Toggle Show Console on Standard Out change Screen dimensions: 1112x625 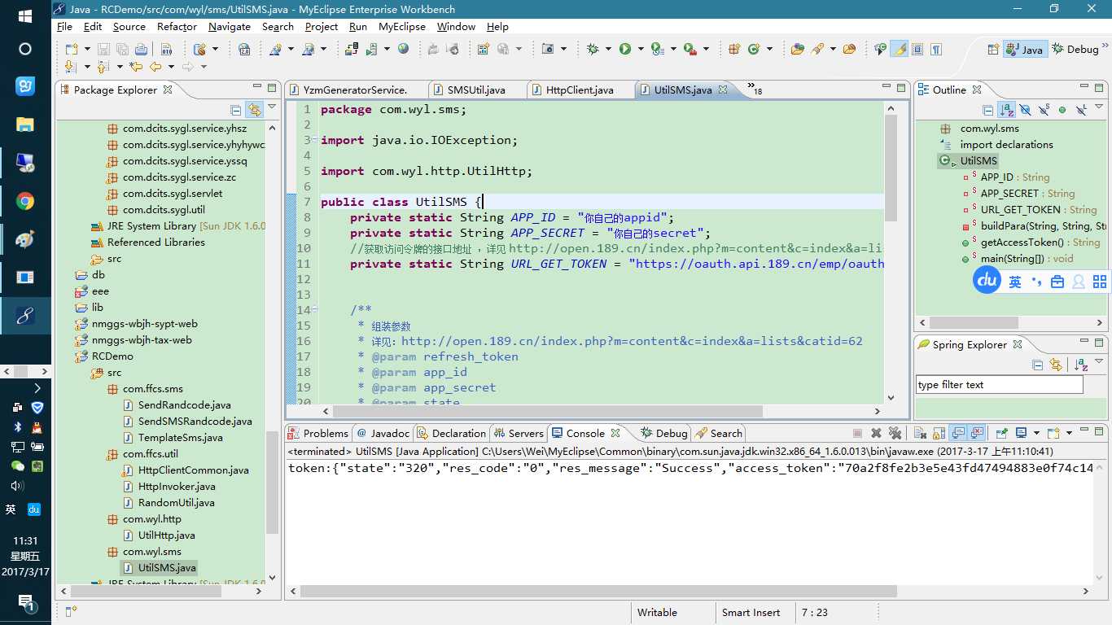coord(958,434)
